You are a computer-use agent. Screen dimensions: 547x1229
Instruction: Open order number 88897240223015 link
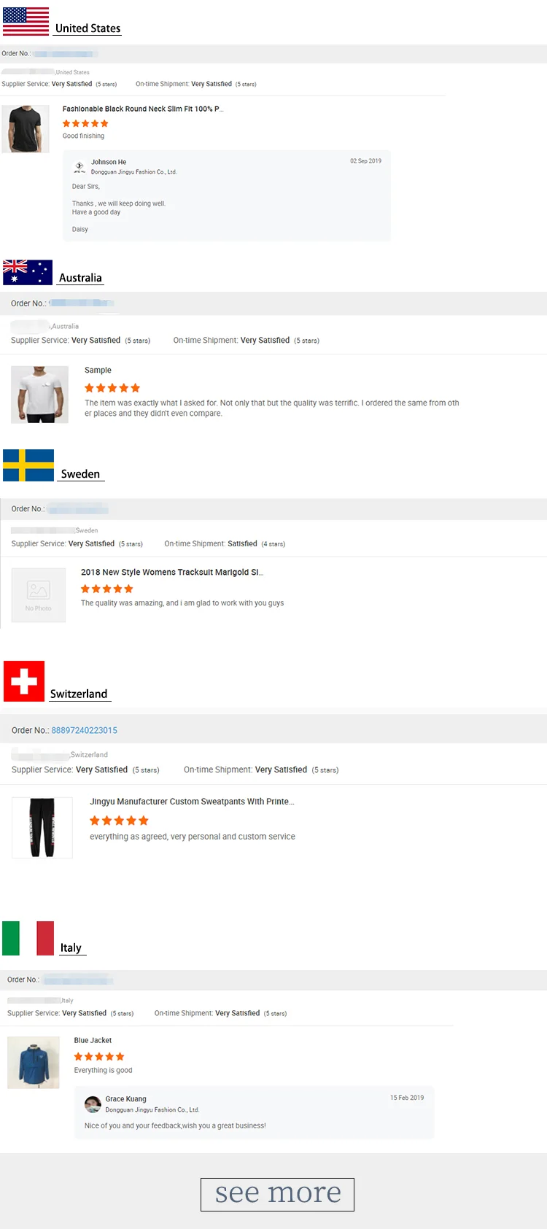point(84,730)
